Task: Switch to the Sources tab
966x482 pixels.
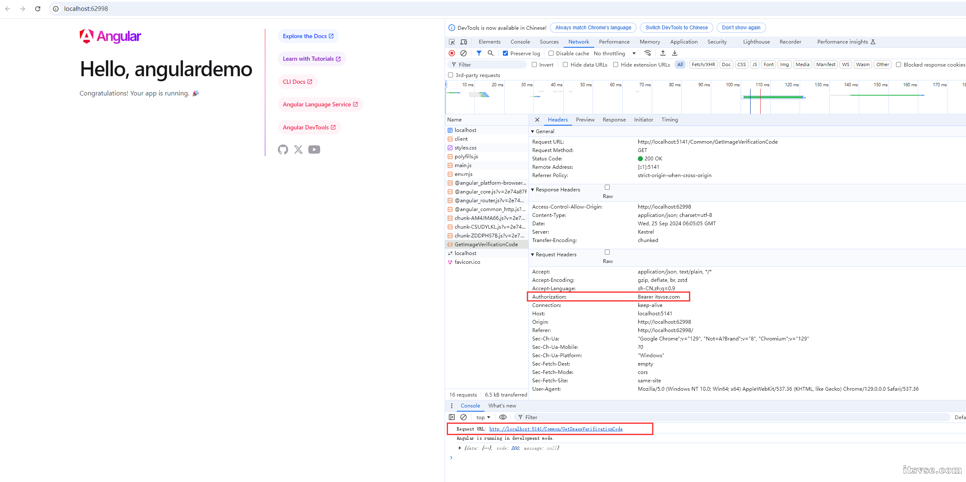Action: (x=549, y=42)
